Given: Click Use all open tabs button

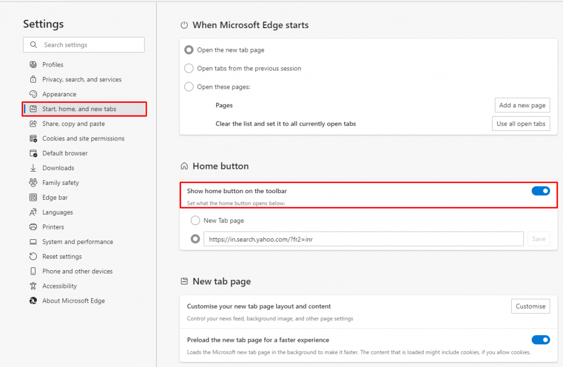Looking at the screenshot, I should [x=521, y=123].
